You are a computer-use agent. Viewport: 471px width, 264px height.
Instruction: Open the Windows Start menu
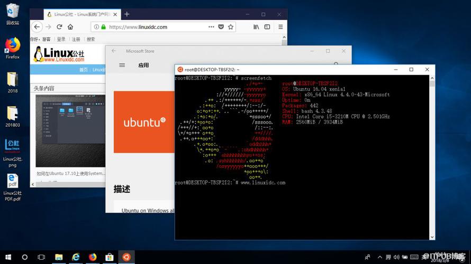[x=8, y=257]
